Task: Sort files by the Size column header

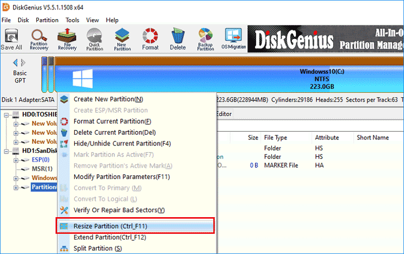Action: tap(253, 137)
